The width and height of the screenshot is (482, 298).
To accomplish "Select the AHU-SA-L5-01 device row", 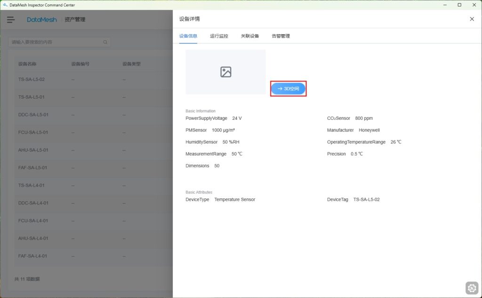I will click(x=33, y=150).
